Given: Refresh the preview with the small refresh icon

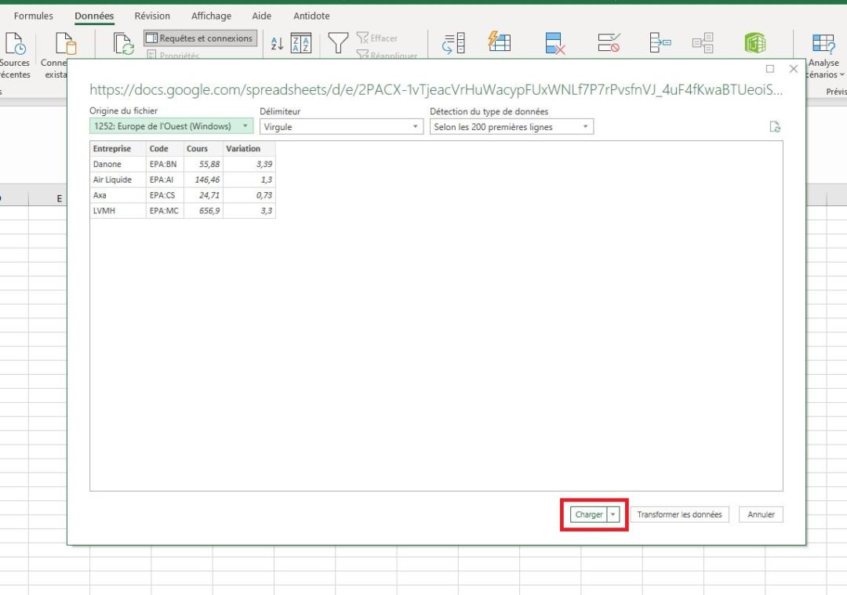Looking at the screenshot, I should point(775,126).
